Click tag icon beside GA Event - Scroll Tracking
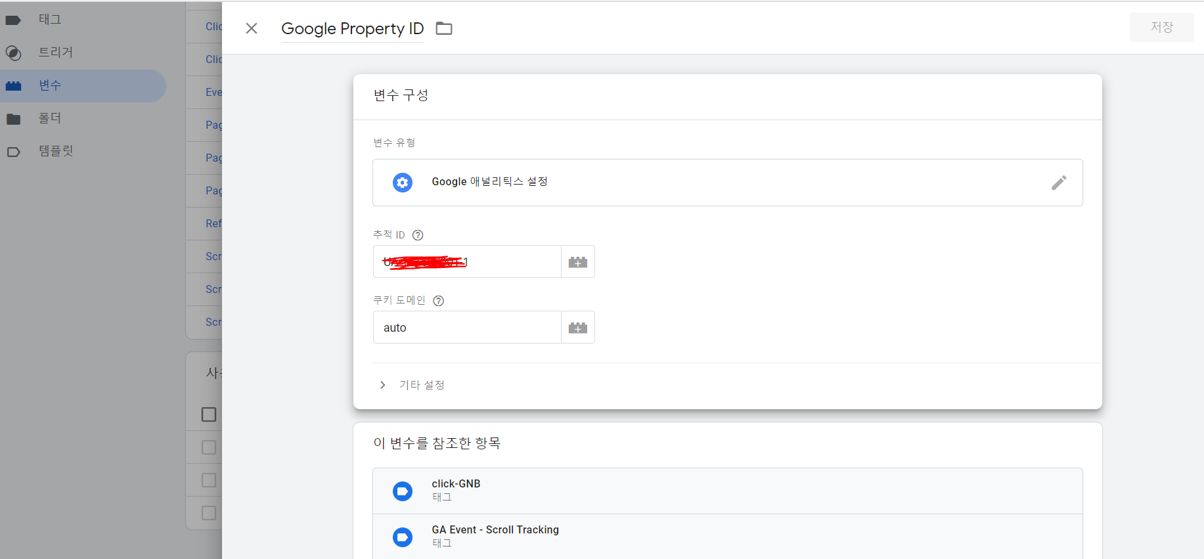The height and width of the screenshot is (559, 1204). coord(403,537)
